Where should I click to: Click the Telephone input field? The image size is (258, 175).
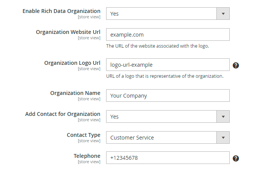tap(168, 158)
